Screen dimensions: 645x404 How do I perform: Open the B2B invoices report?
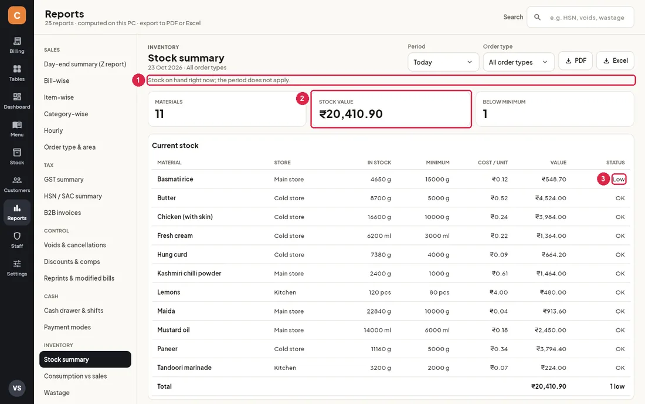(85, 213)
